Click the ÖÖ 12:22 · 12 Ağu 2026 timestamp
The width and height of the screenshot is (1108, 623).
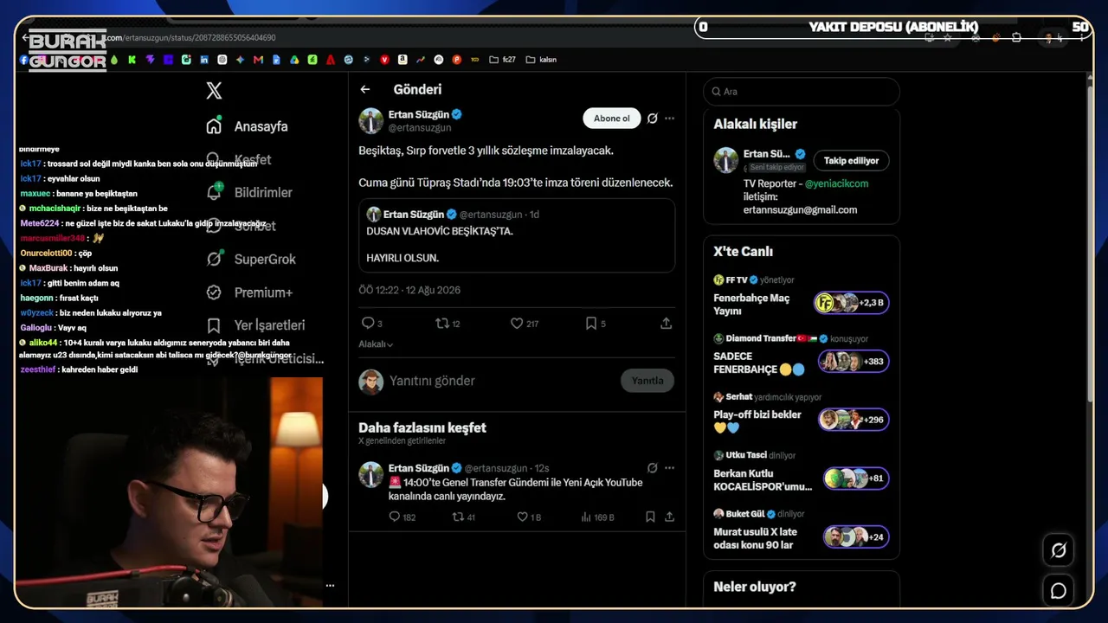pyautogui.click(x=409, y=291)
